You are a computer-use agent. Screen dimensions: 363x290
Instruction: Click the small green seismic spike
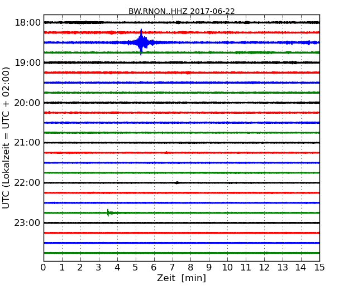(108, 212)
